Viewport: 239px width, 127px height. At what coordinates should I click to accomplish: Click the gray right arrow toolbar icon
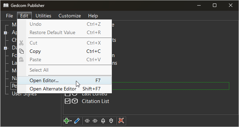[x=95, y=121]
